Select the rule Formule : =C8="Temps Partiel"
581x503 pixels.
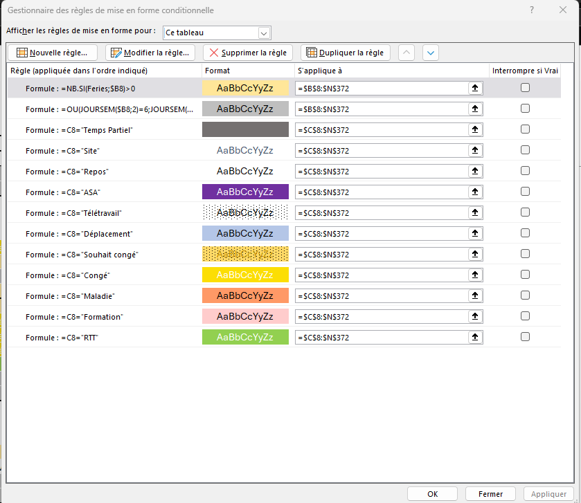click(x=79, y=130)
